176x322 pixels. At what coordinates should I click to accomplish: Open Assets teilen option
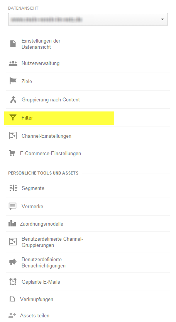pos(35,315)
